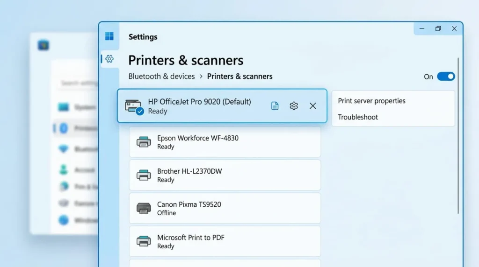The width and height of the screenshot is (479, 267).
Task: Click the Windows logo icon in Settings
Action: pyautogui.click(x=109, y=36)
